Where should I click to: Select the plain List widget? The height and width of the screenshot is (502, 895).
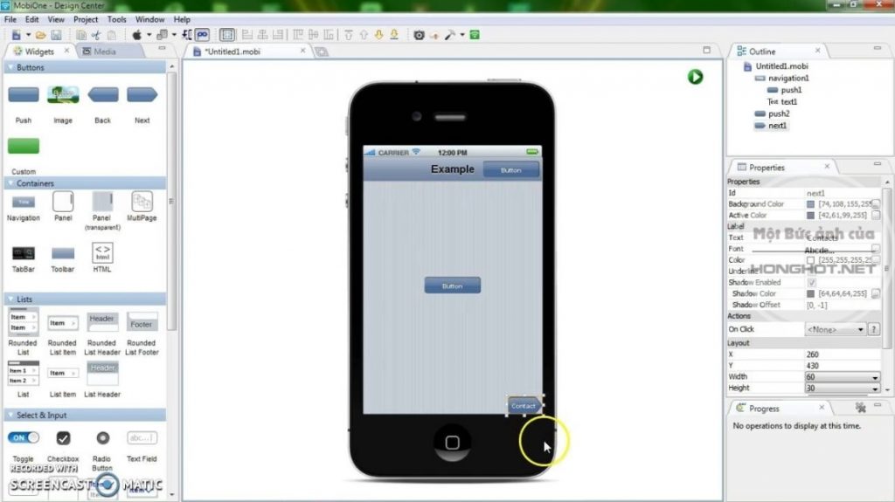point(24,373)
